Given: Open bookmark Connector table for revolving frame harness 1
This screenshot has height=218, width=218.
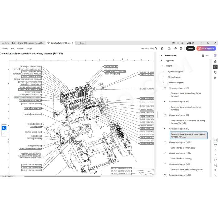Looking at the screenshot, I should point(186,95).
